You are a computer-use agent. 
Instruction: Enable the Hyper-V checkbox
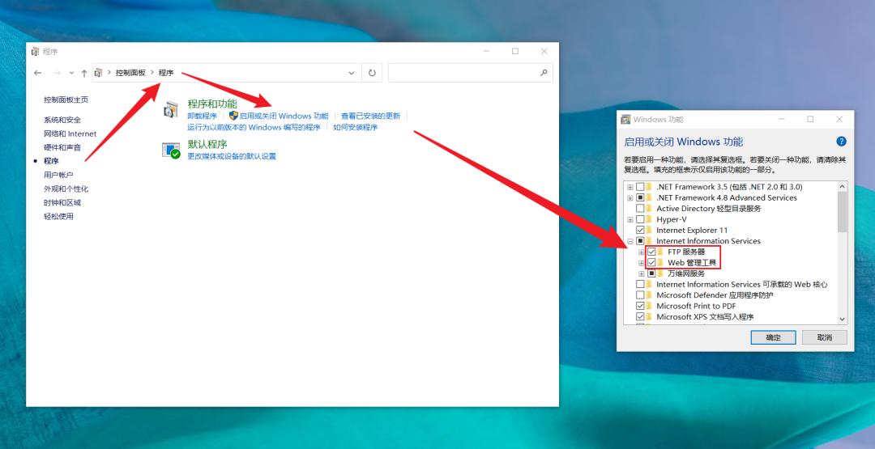(x=640, y=219)
